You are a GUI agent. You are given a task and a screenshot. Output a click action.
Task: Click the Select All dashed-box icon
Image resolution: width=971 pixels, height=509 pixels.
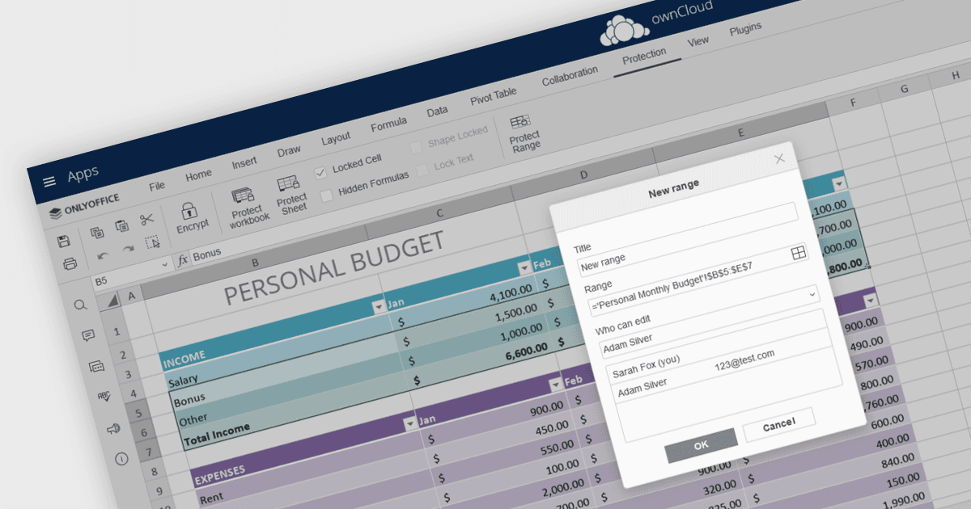(153, 242)
